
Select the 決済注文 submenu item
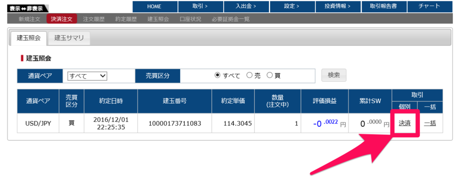[62, 20]
